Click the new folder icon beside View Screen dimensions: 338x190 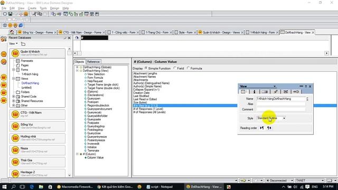23,44
